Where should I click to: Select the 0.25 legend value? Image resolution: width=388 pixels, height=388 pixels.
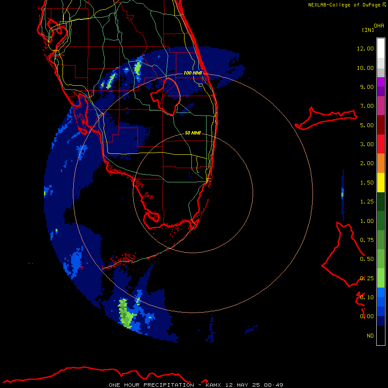[x=367, y=278]
